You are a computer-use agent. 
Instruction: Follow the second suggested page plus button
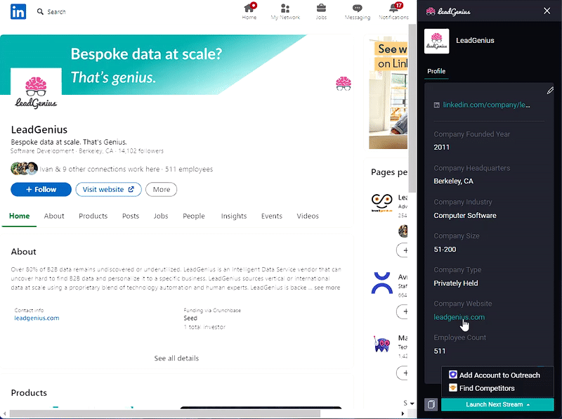click(403, 311)
